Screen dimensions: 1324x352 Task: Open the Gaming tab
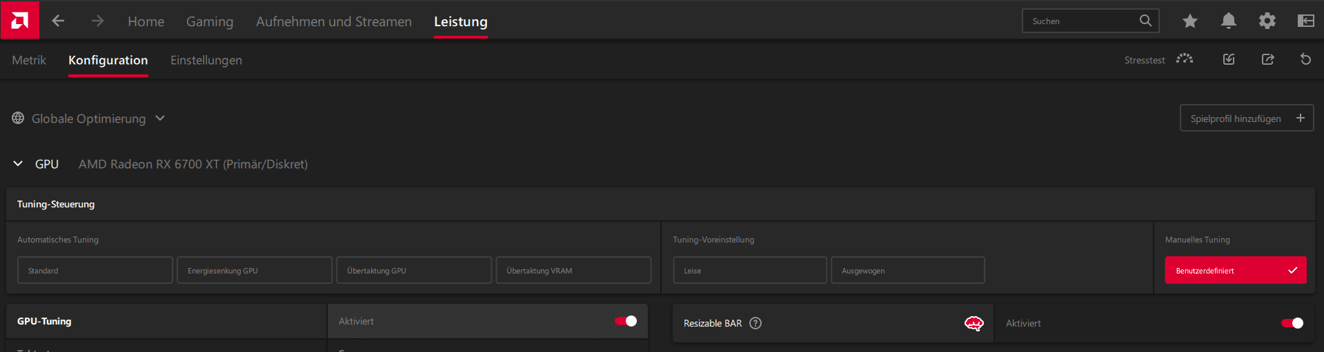tap(210, 21)
